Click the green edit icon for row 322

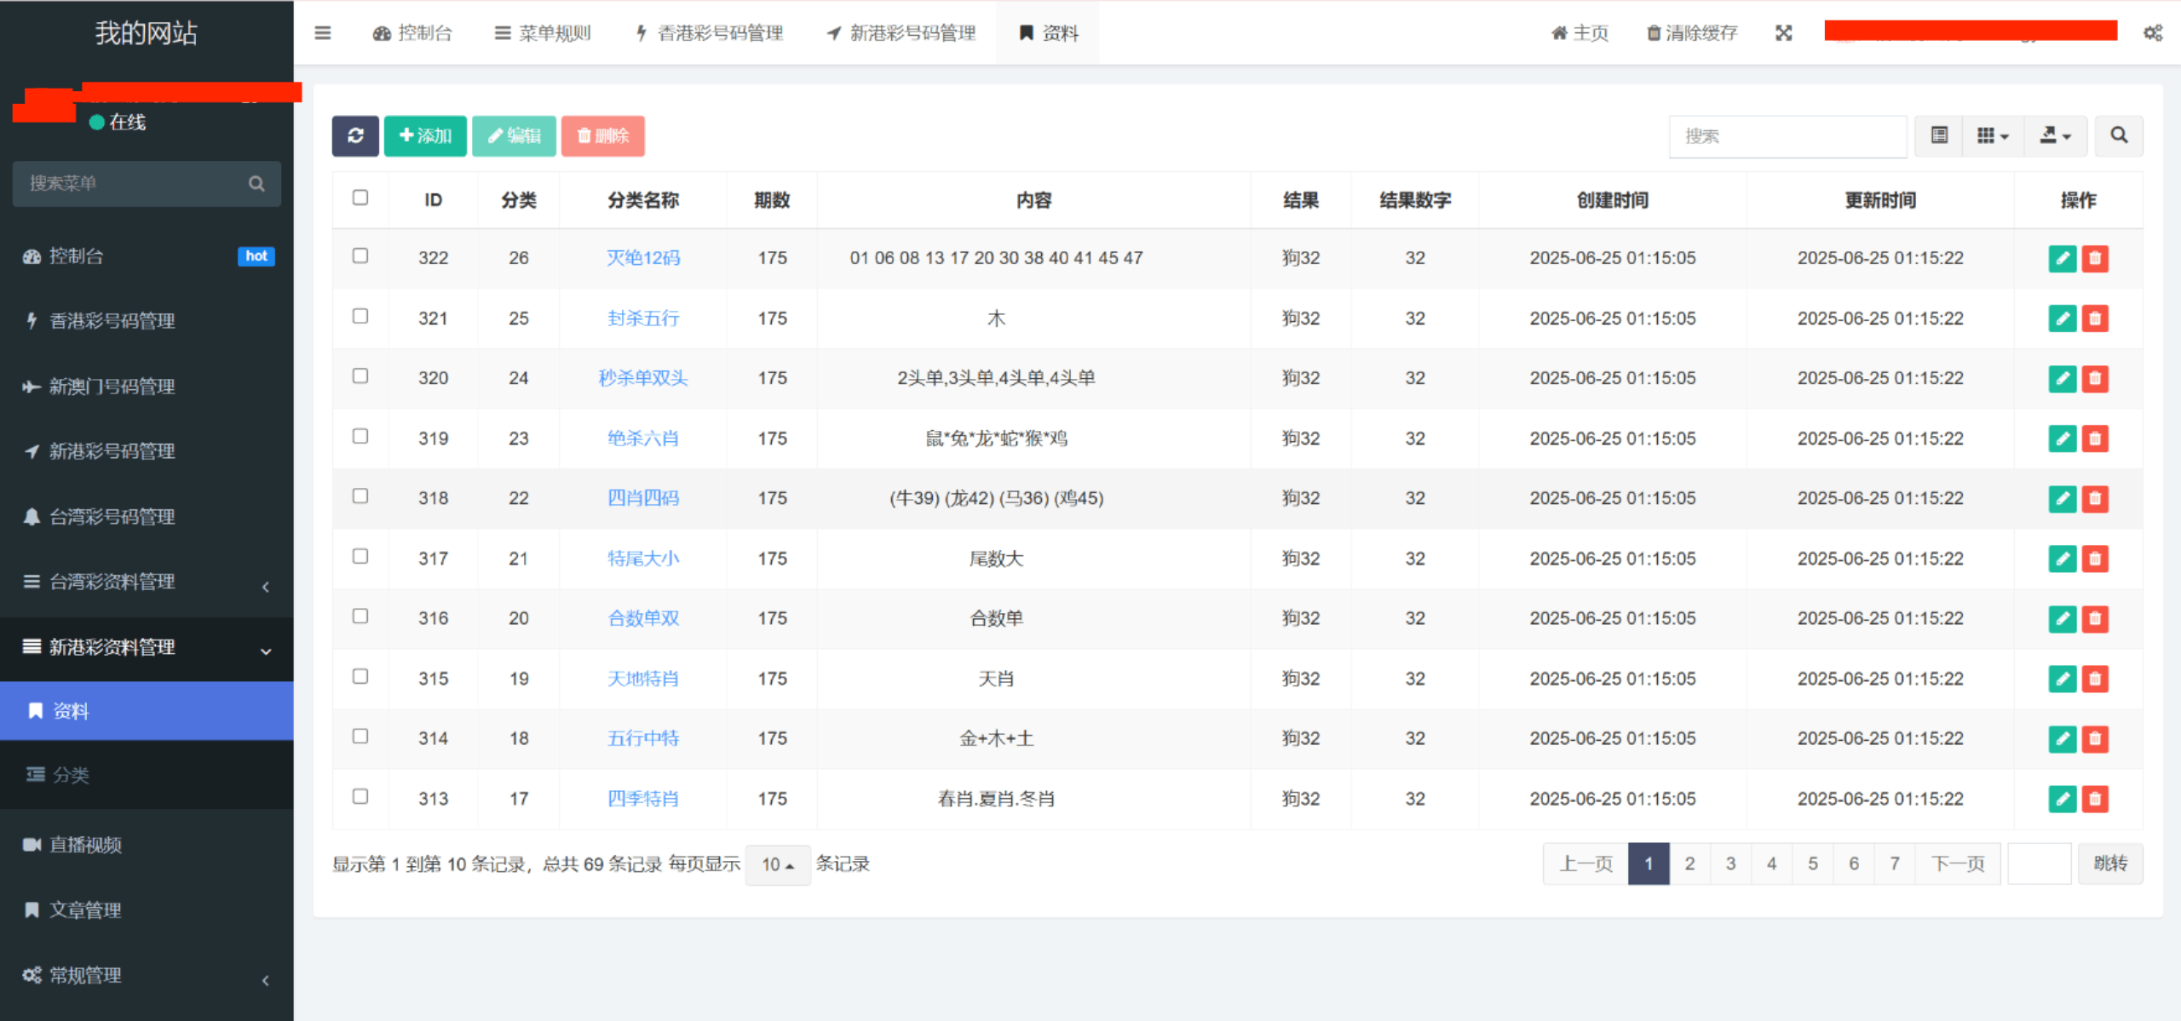coord(2062,258)
